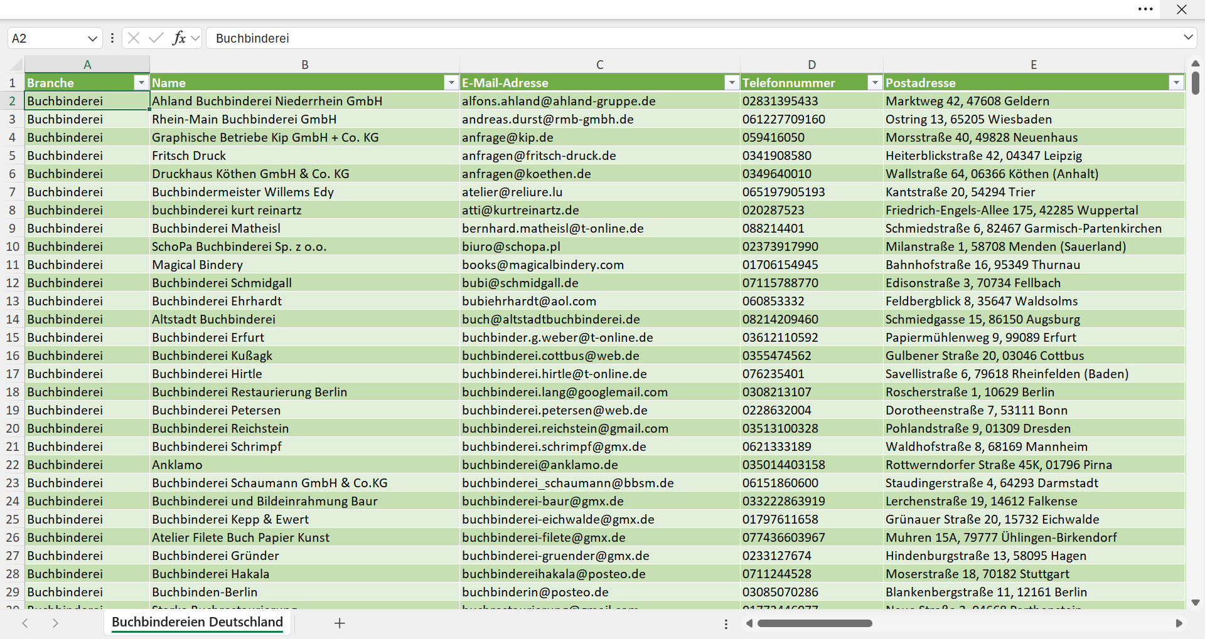The image size is (1205, 639).
Task: Select column D header
Action: (812, 65)
